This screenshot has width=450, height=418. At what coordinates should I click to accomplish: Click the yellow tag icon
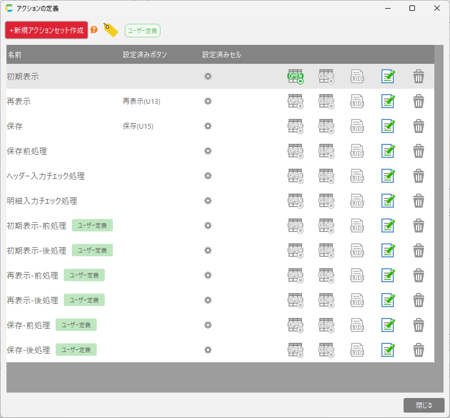(x=110, y=30)
